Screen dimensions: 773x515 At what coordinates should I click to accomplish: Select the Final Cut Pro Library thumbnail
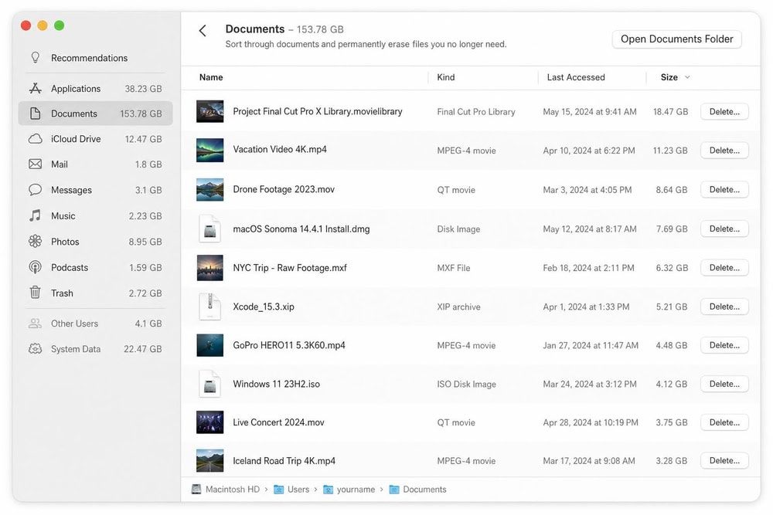209,112
